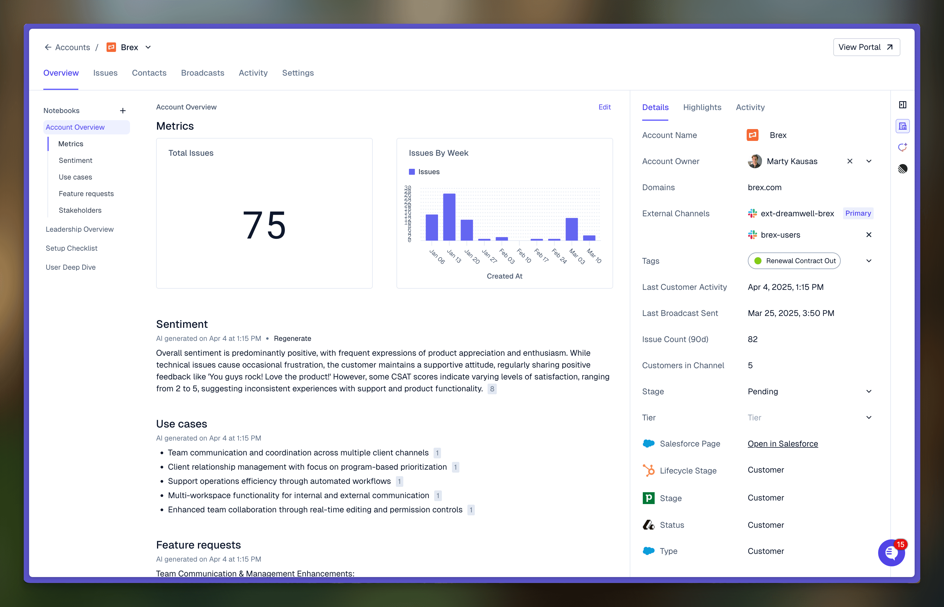
Task: Open the Linear integration icon
Action: [x=903, y=169]
